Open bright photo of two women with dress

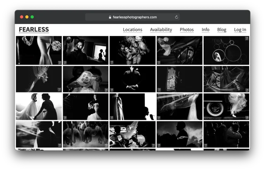click(x=39, y=107)
